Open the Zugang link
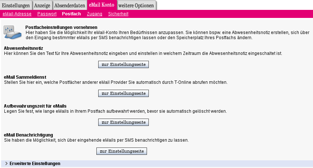This screenshot has height=168, width=313. pos(95,14)
